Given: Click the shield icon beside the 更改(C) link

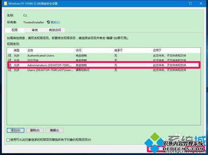Looking at the screenshot, I should click(x=48, y=22).
